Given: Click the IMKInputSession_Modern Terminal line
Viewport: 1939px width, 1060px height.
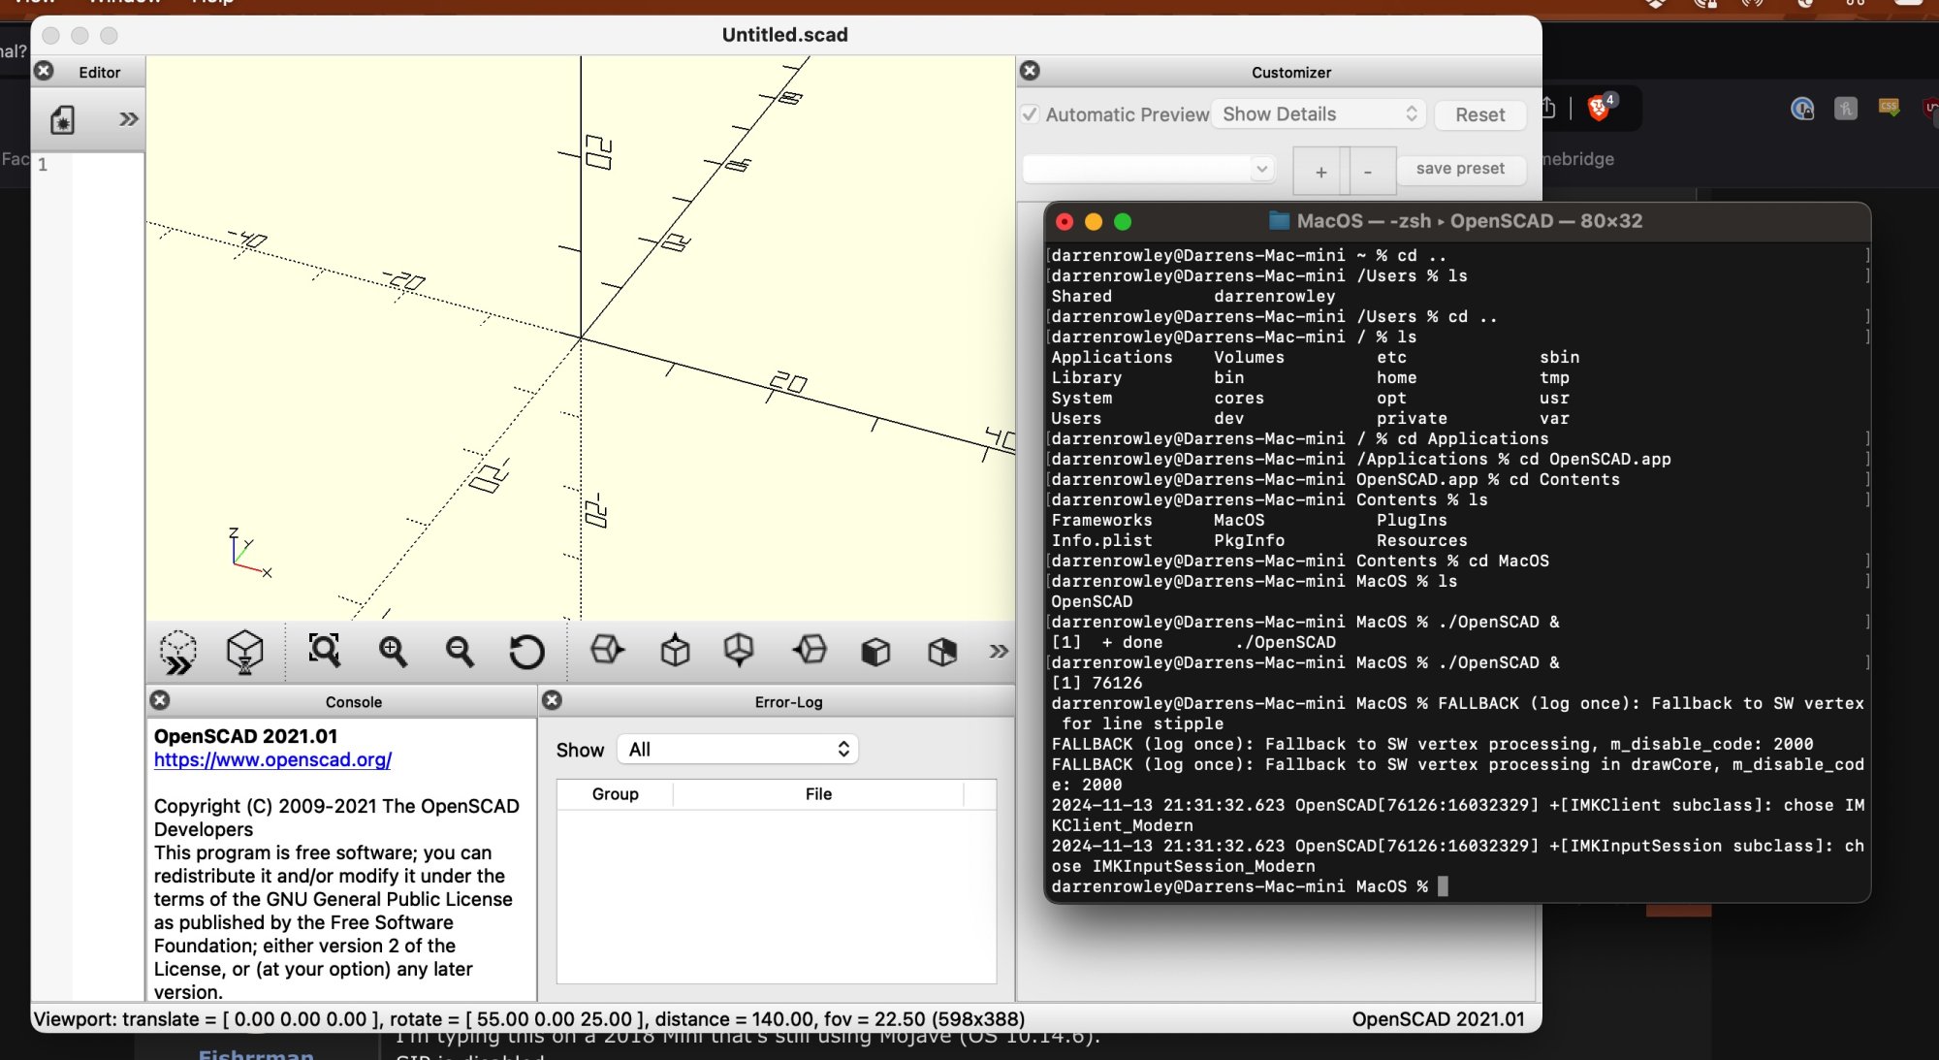Looking at the screenshot, I should click(x=1183, y=866).
